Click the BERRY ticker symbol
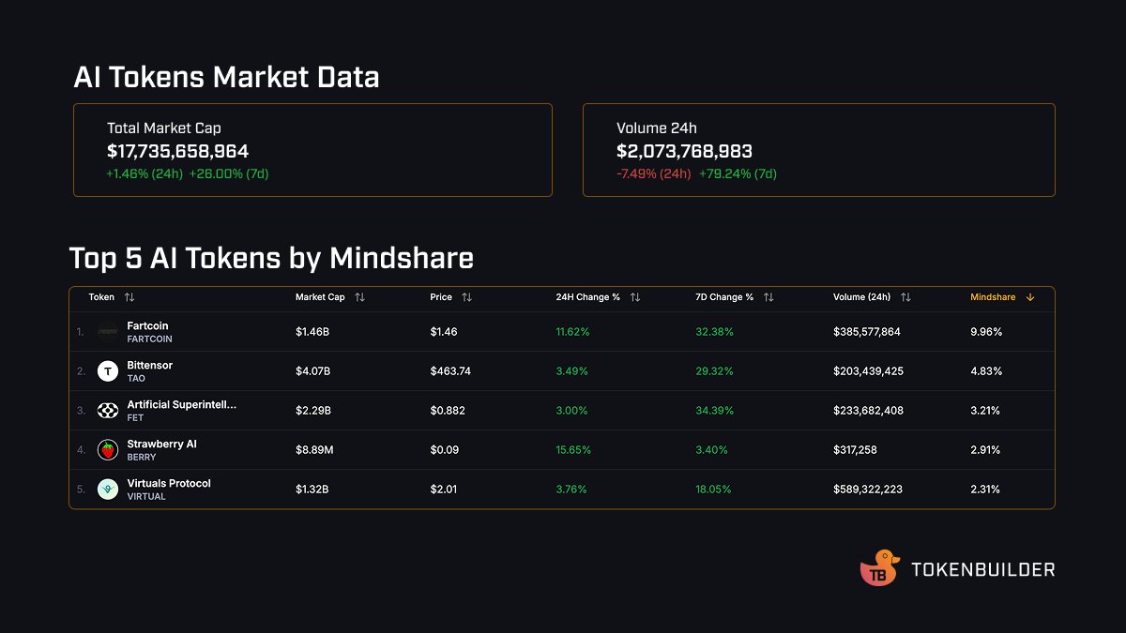1126x633 pixels. point(142,458)
